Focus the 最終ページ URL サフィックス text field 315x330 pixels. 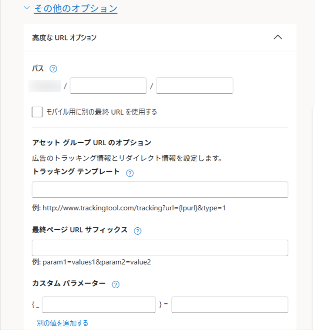click(x=160, y=248)
